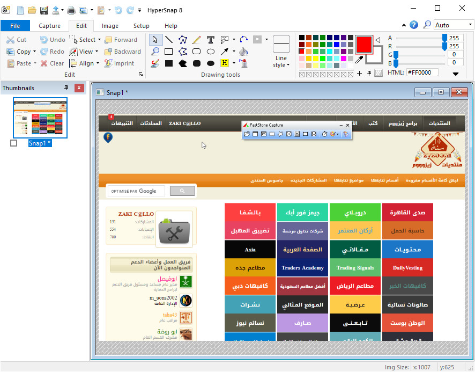This screenshot has height=372, width=475.
Task: Pick the filled polygon tool
Action: (183, 63)
